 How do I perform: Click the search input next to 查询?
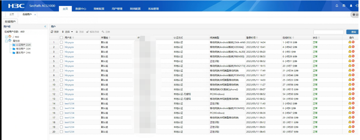pos(329,32)
